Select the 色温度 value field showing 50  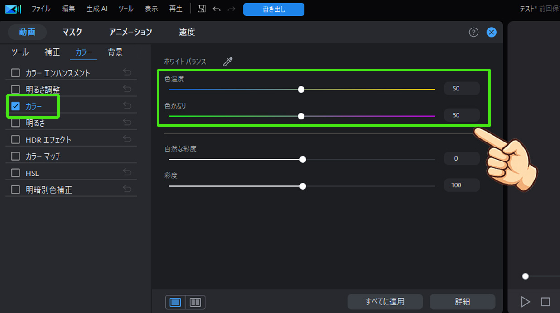[x=462, y=88]
